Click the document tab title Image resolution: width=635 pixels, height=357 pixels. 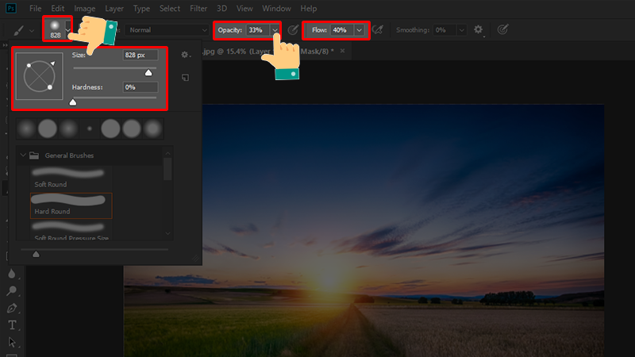pyautogui.click(x=268, y=51)
